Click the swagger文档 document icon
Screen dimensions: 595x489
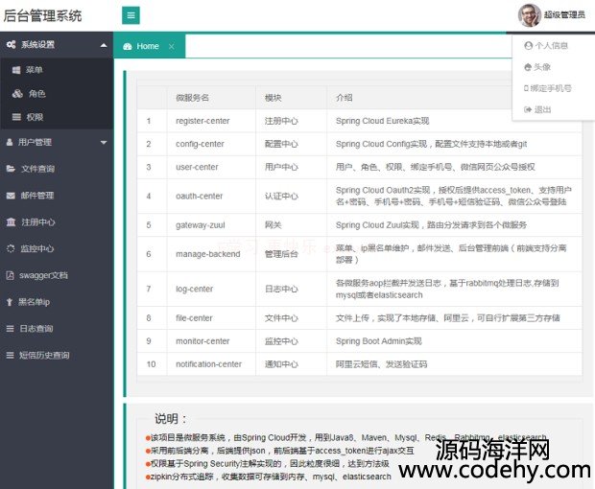[11, 275]
